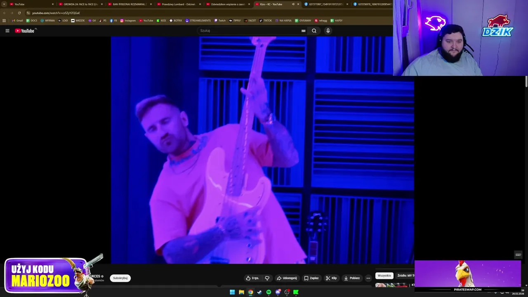Click Klip clip button
This screenshot has width=528, height=297.
click(331, 278)
